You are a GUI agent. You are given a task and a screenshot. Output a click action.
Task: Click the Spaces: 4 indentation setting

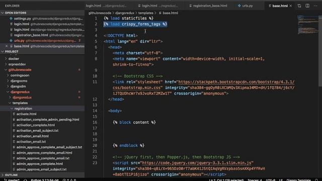(255, 180)
